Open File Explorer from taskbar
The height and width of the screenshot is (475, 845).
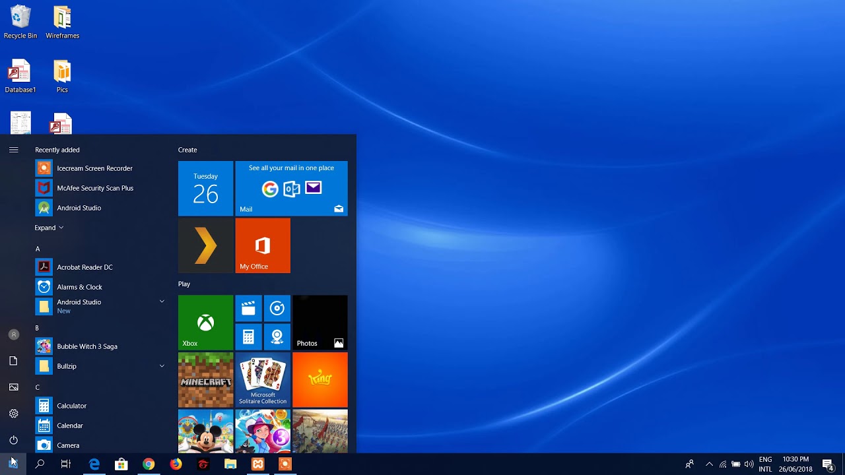230,464
